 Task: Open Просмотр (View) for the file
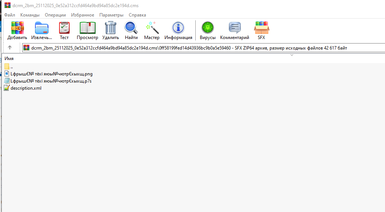tap(87, 30)
